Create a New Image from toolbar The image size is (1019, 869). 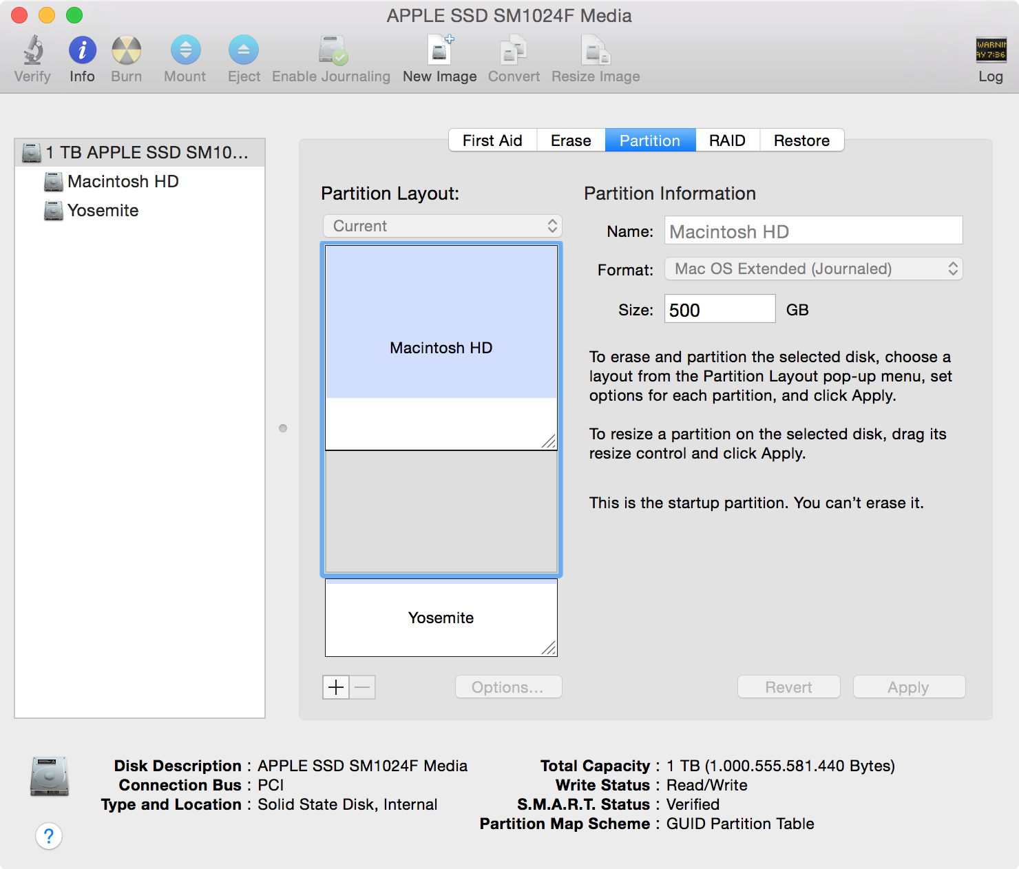tap(440, 50)
